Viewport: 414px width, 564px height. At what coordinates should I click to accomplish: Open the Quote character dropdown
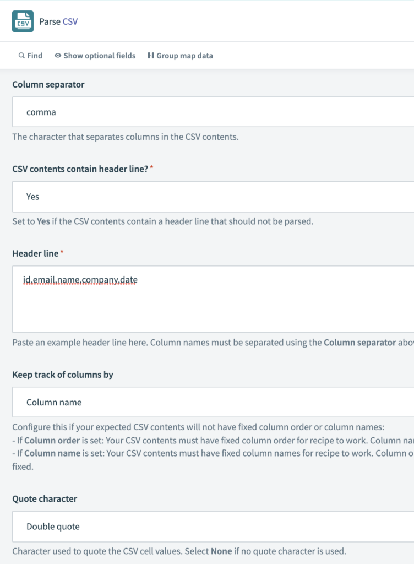209,527
